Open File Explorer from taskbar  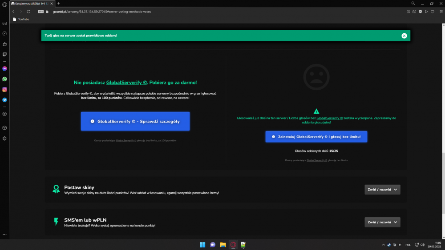tap(223, 245)
